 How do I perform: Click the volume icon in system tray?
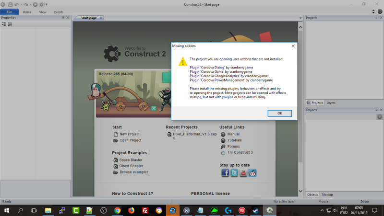click(335, 210)
